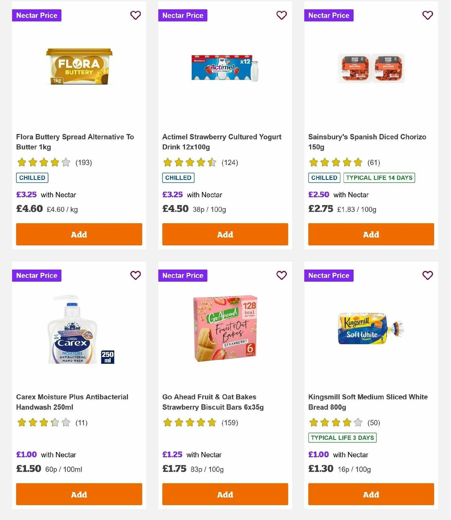The height and width of the screenshot is (520, 451).
Task: Toggle the fourth star rating on Carex Handwash
Action: coord(54,423)
